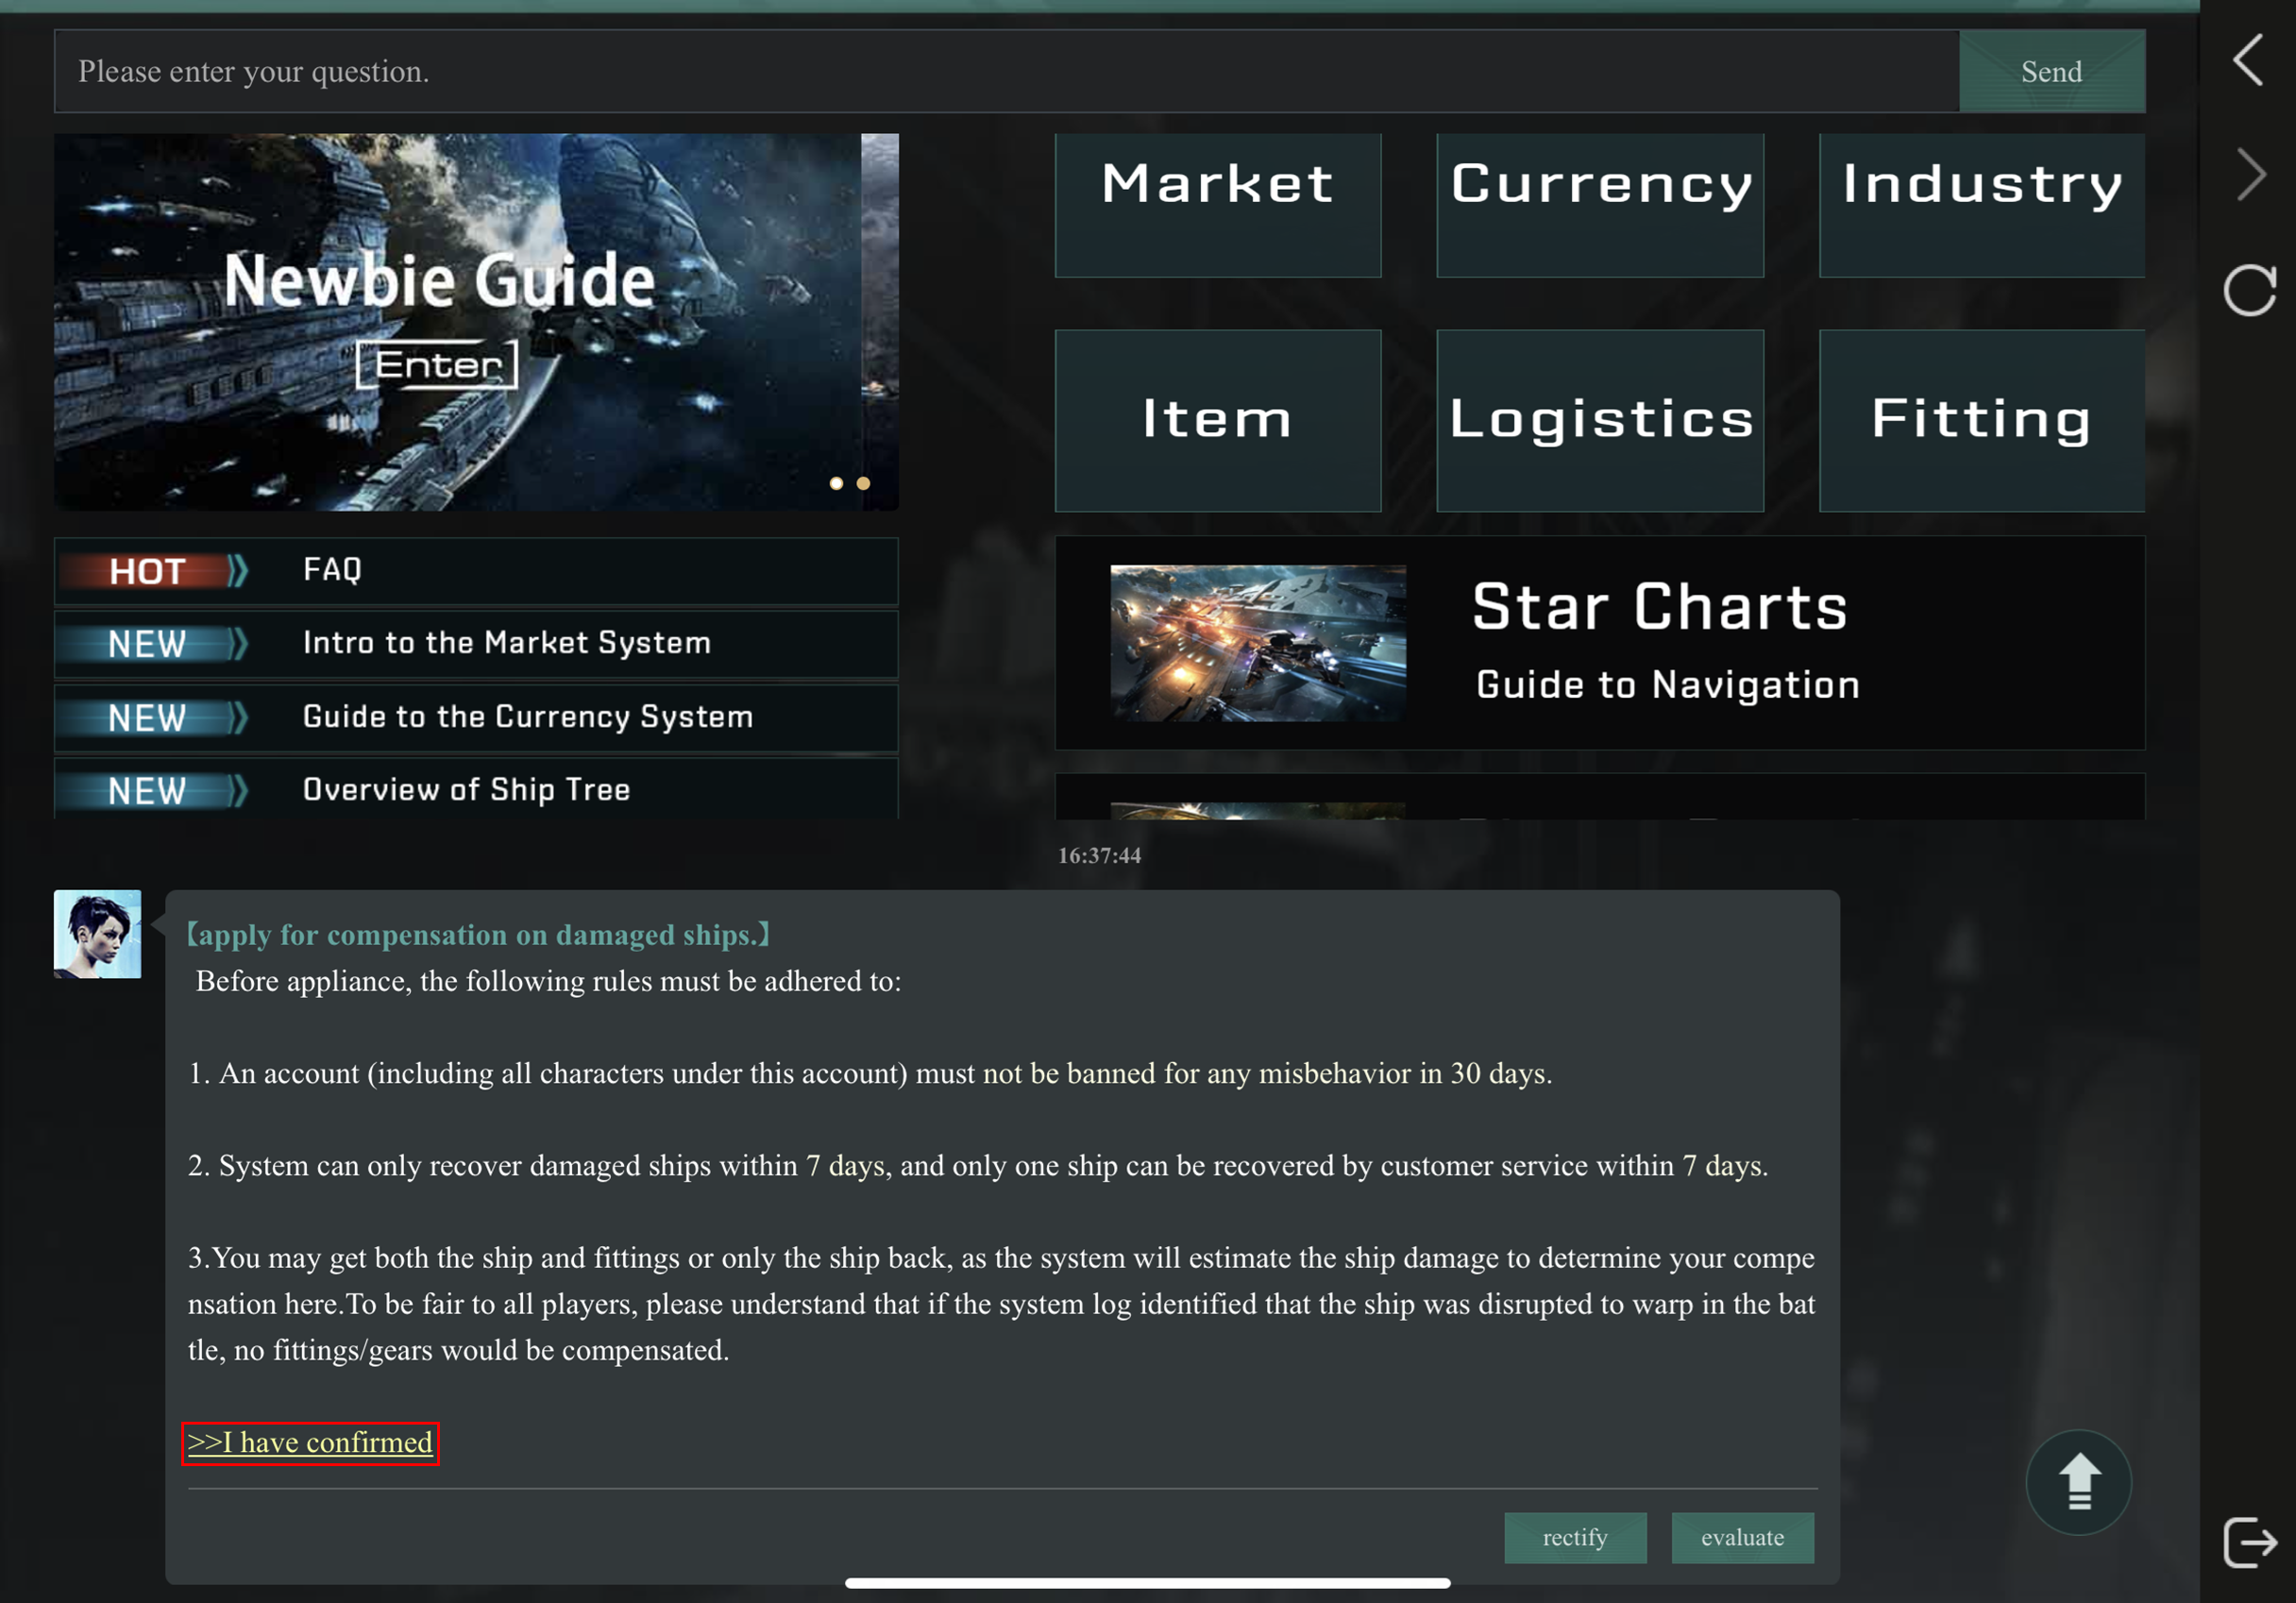Click the back arrow icon
Screen dimensions: 2296x1603
pyautogui.click(x=2248, y=60)
